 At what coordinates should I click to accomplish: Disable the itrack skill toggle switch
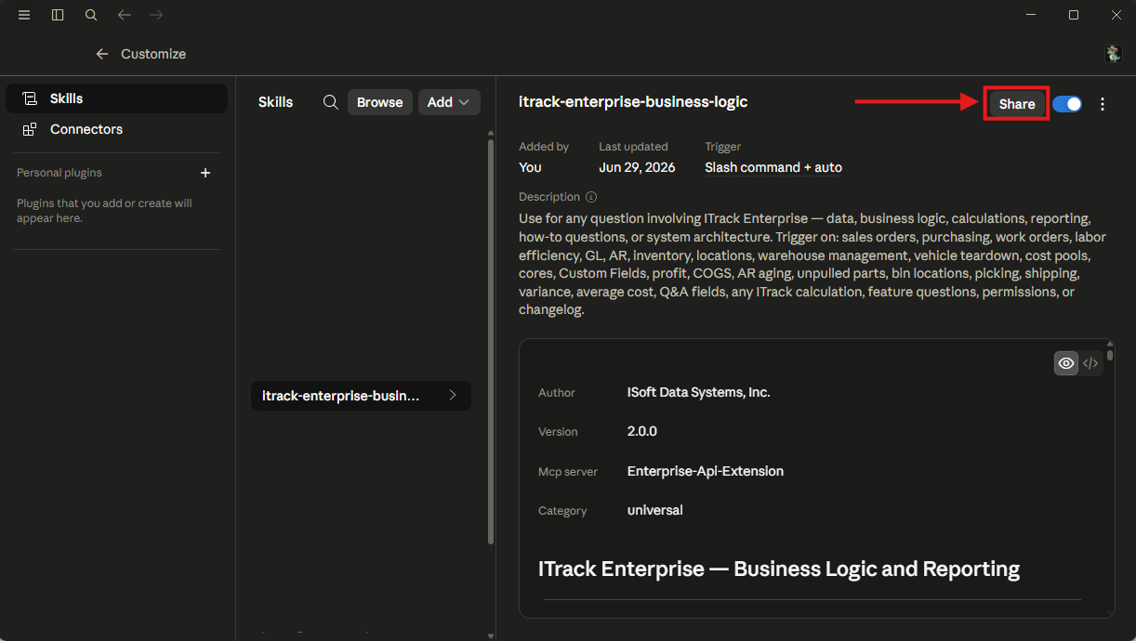tap(1067, 104)
